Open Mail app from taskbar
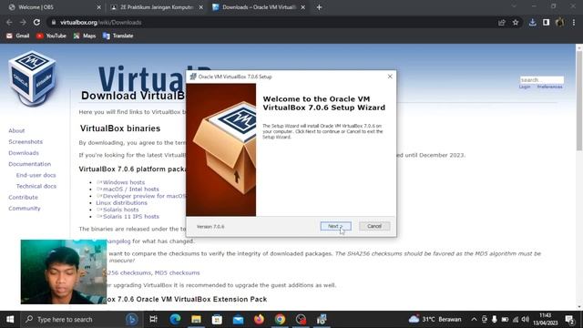This screenshot has width=583, height=328. pos(238,319)
